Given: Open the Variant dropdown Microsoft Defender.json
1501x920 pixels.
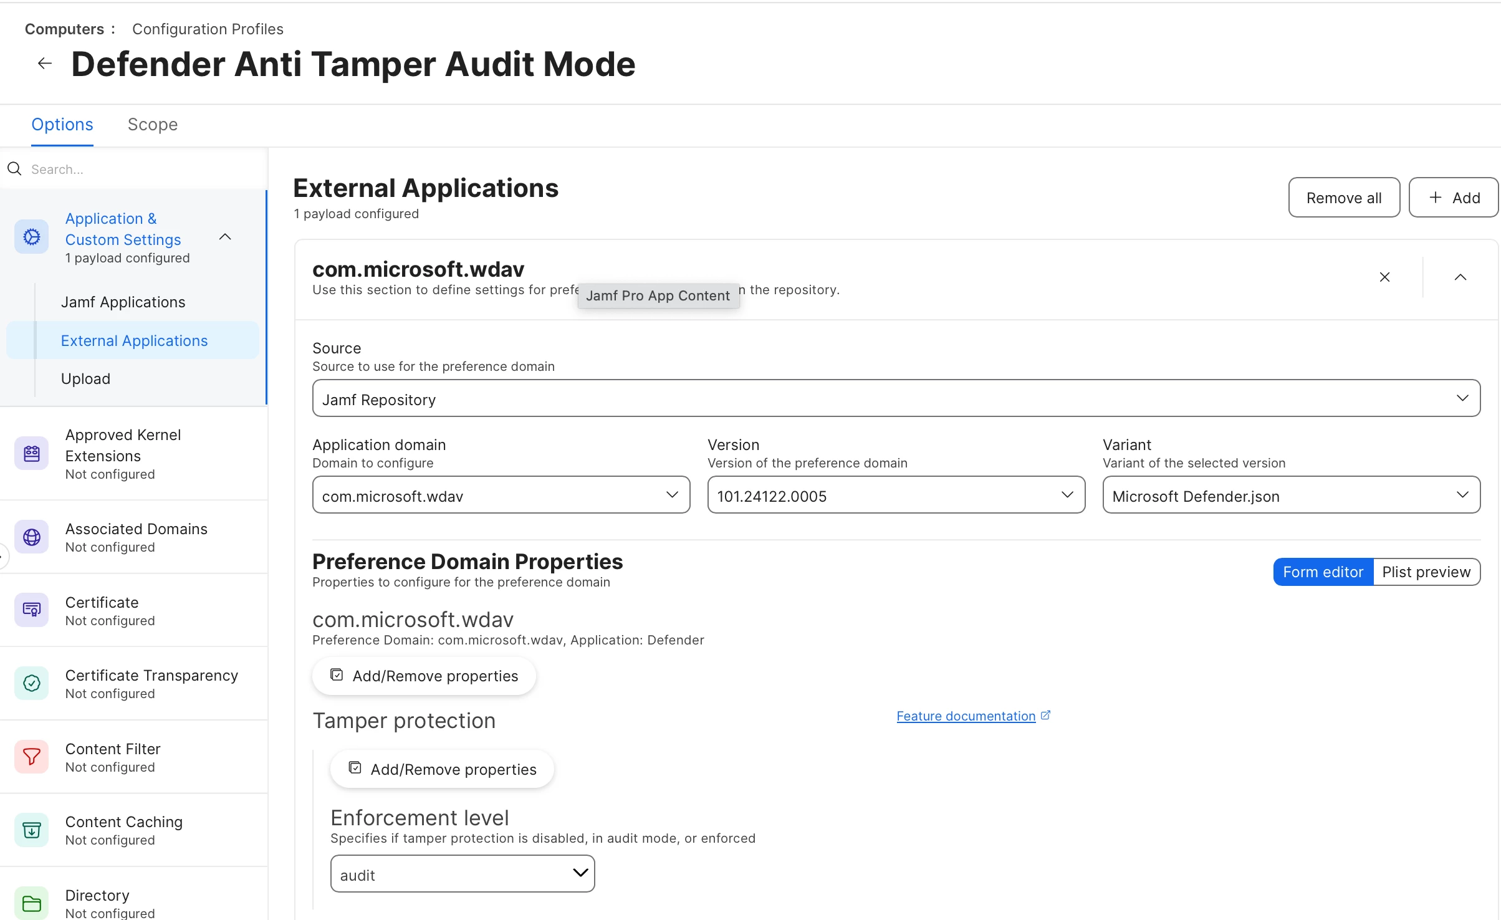Looking at the screenshot, I should click(1292, 495).
